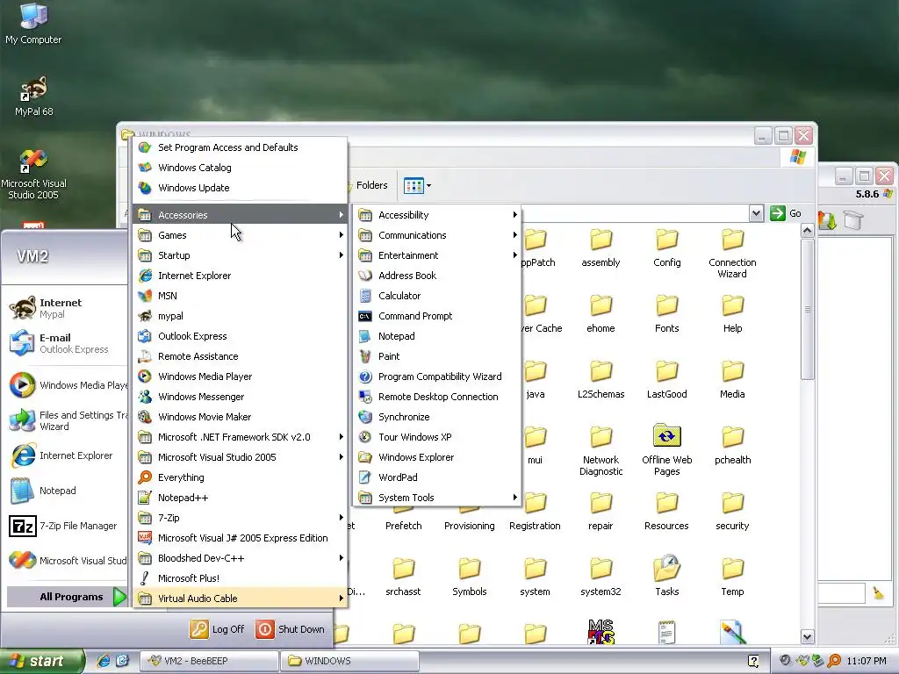The width and height of the screenshot is (899, 674).
Task: Start Tour Windows XP
Action: click(x=436, y=437)
